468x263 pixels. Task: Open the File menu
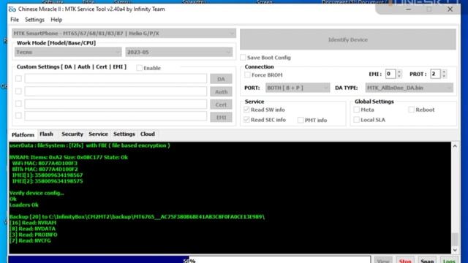coord(15,20)
